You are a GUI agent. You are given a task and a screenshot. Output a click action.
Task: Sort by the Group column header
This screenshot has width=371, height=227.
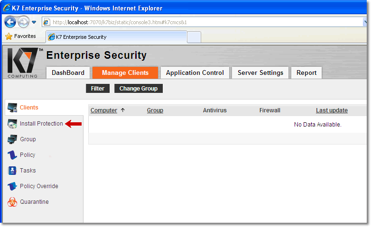coord(155,110)
